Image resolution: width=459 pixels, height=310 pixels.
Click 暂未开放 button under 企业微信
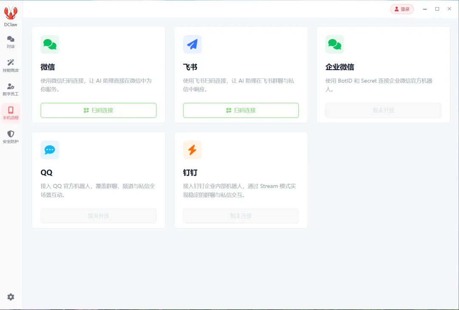tap(383, 110)
